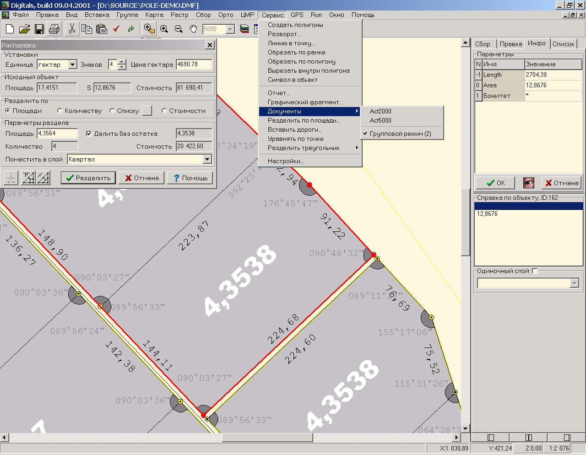Click the middle layout icon at bottom of side panel

(x=529, y=438)
